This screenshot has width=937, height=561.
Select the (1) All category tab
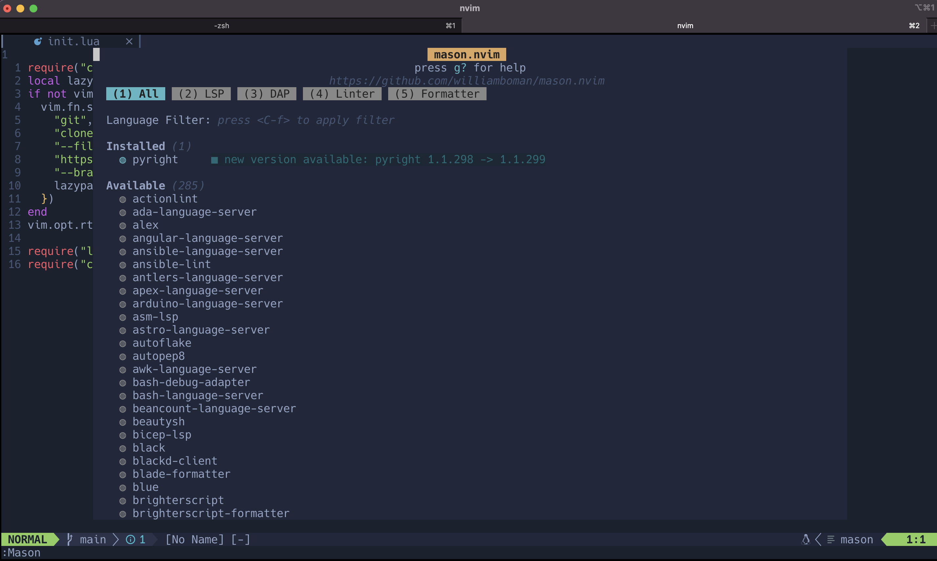(x=135, y=94)
